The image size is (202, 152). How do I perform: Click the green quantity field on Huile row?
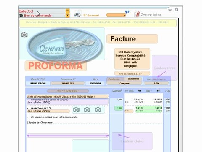click(119, 108)
